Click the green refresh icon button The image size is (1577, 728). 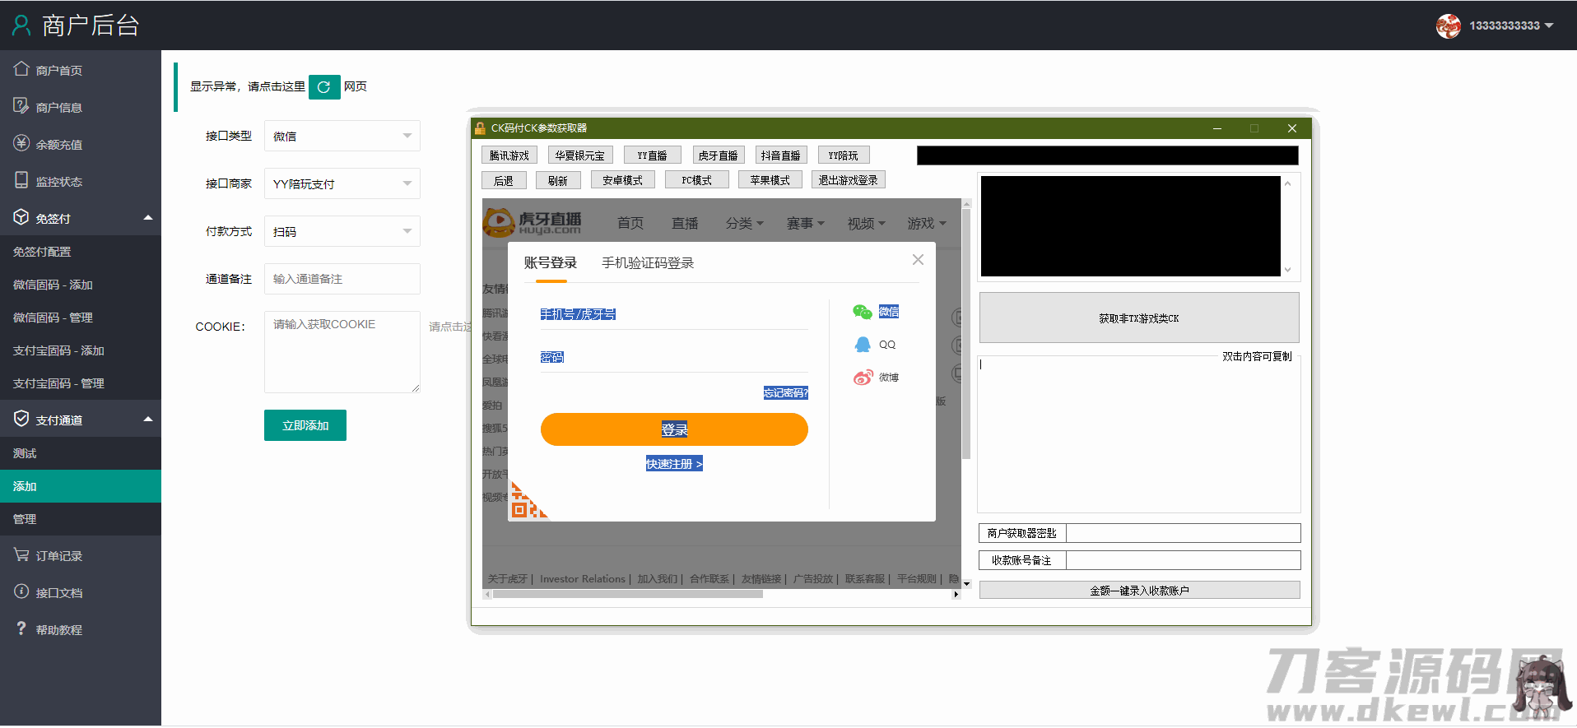323,86
